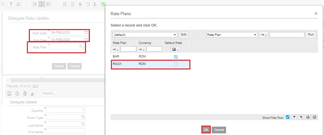Toggle the Default Rate checkbox for BAR
The height and width of the screenshot is (135, 324).
[x=176, y=57]
